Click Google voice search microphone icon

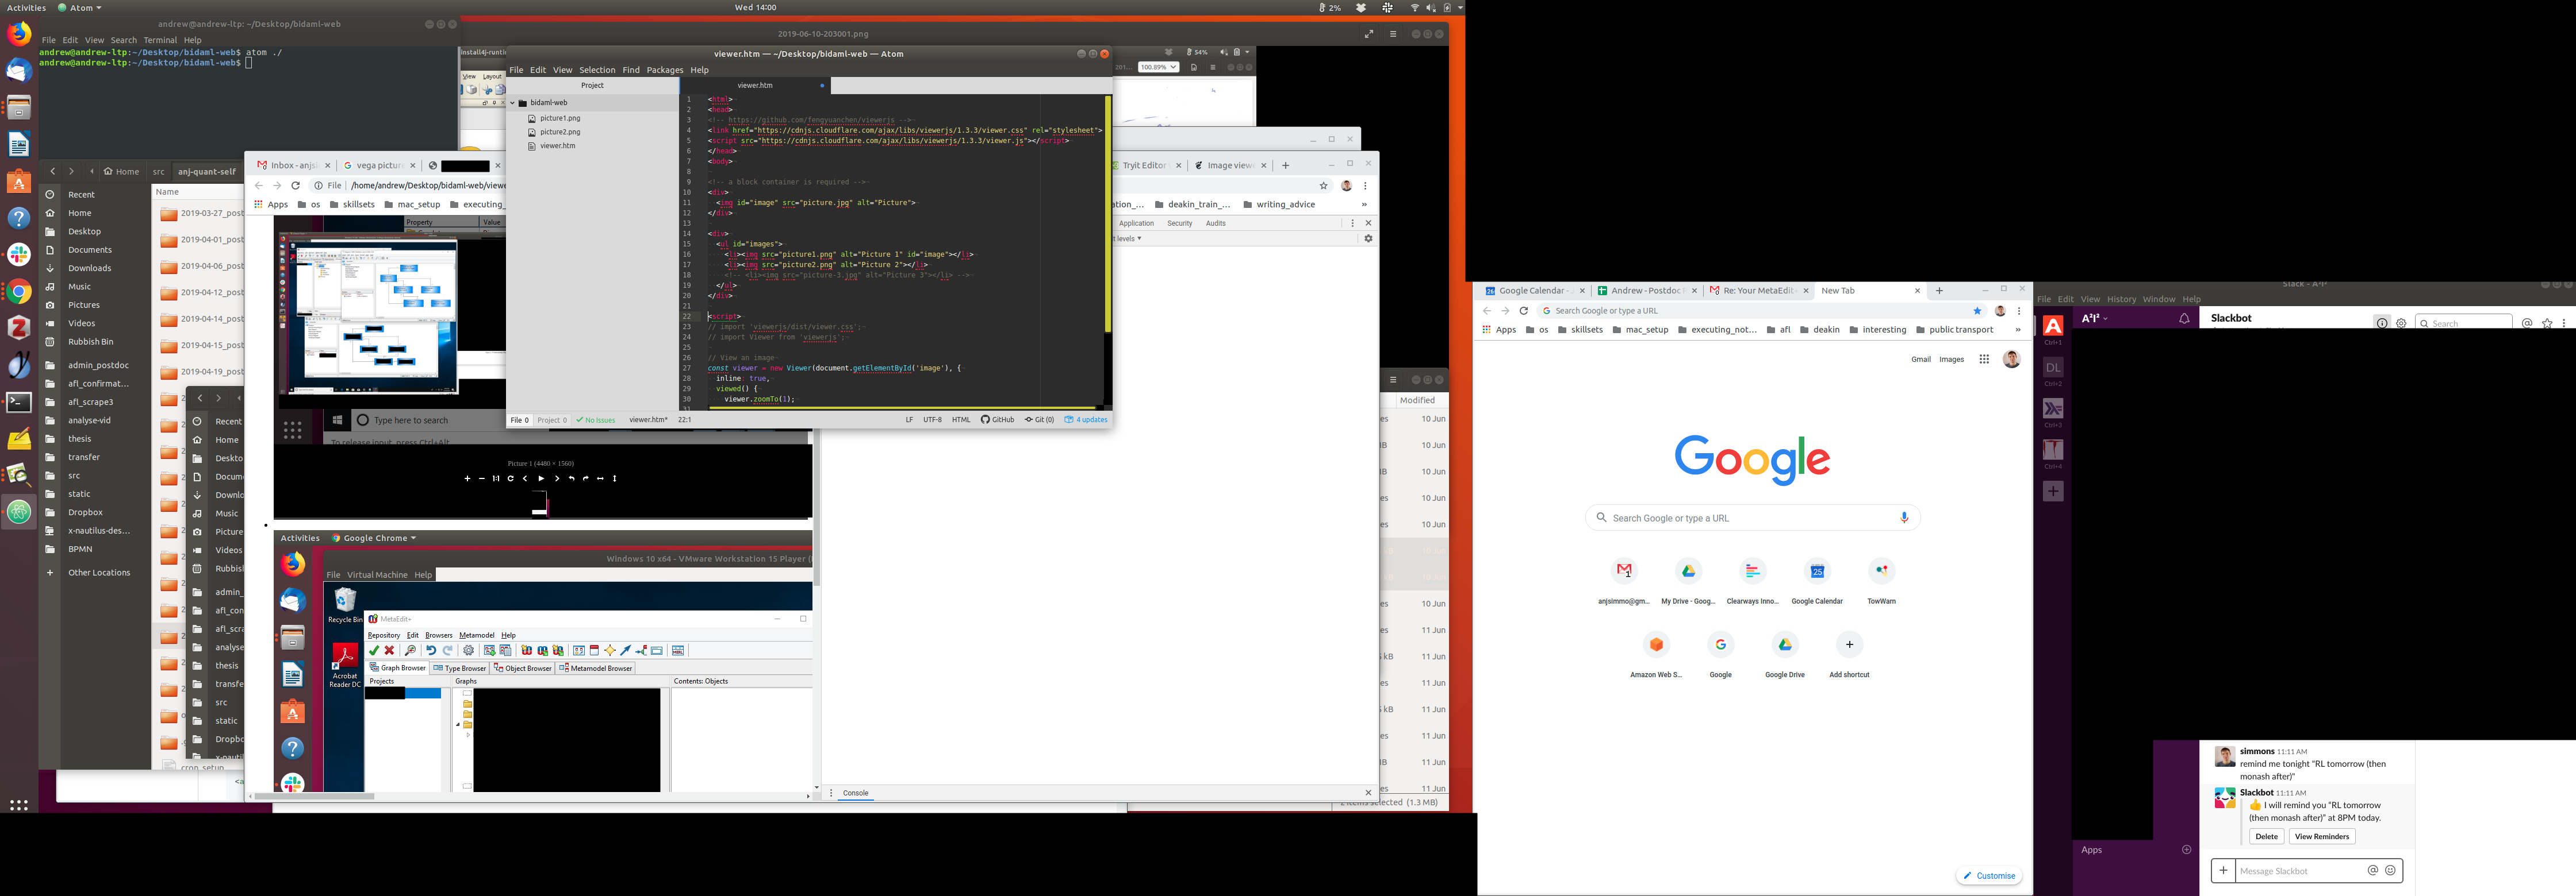point(1904,517)
